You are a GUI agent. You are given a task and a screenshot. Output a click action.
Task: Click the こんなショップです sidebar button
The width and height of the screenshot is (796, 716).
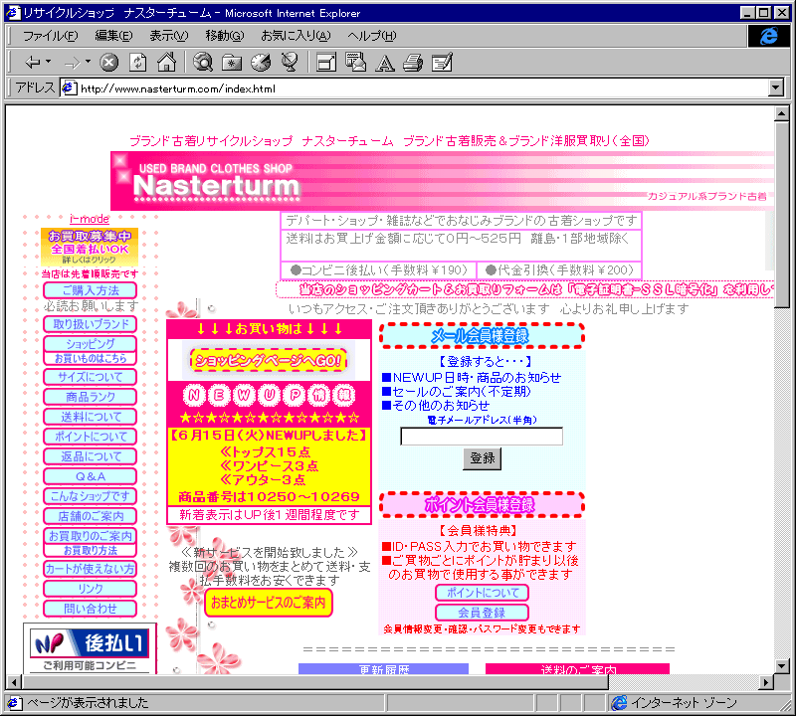[x=91, y=496]
